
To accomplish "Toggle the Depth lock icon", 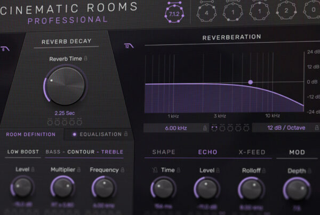I will click(309, 171).
